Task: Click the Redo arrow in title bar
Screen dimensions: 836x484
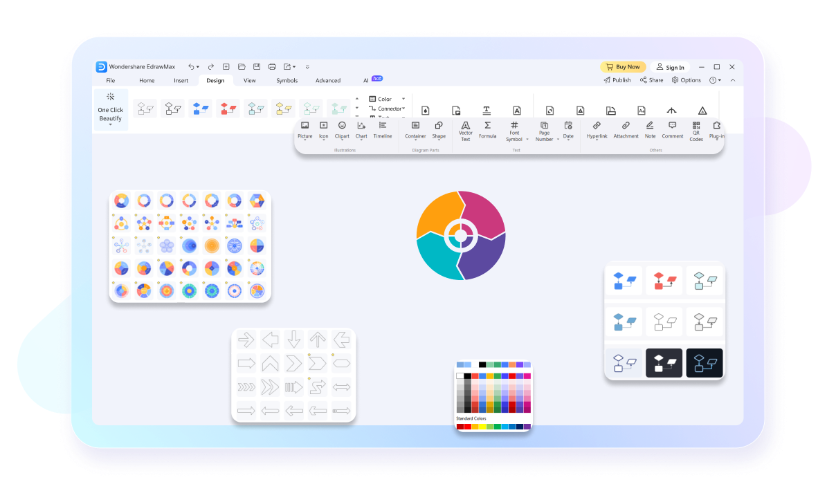Action: pos(211,66)
